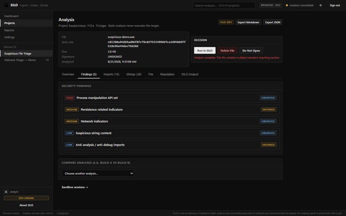The height and width of the screenshot is (216, 346).
Task: Open the Sandbox sessions link
Action: 75,187
